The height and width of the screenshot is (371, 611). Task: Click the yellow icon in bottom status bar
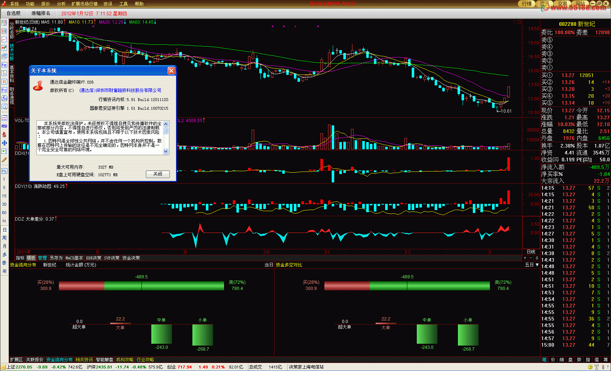click(590, 367)
